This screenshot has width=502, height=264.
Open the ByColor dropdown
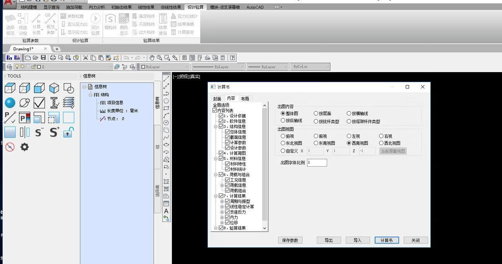point(309,67)
